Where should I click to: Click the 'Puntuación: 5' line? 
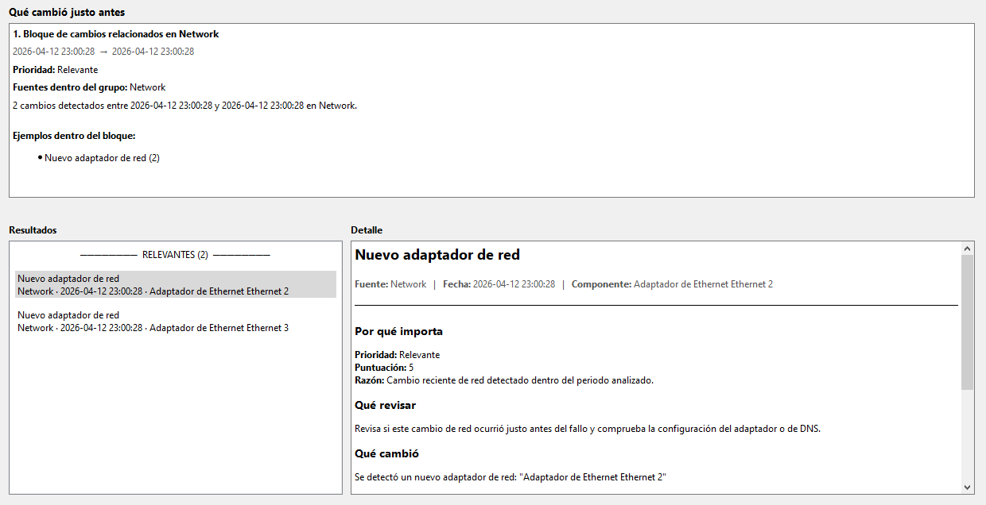point(384,368)
